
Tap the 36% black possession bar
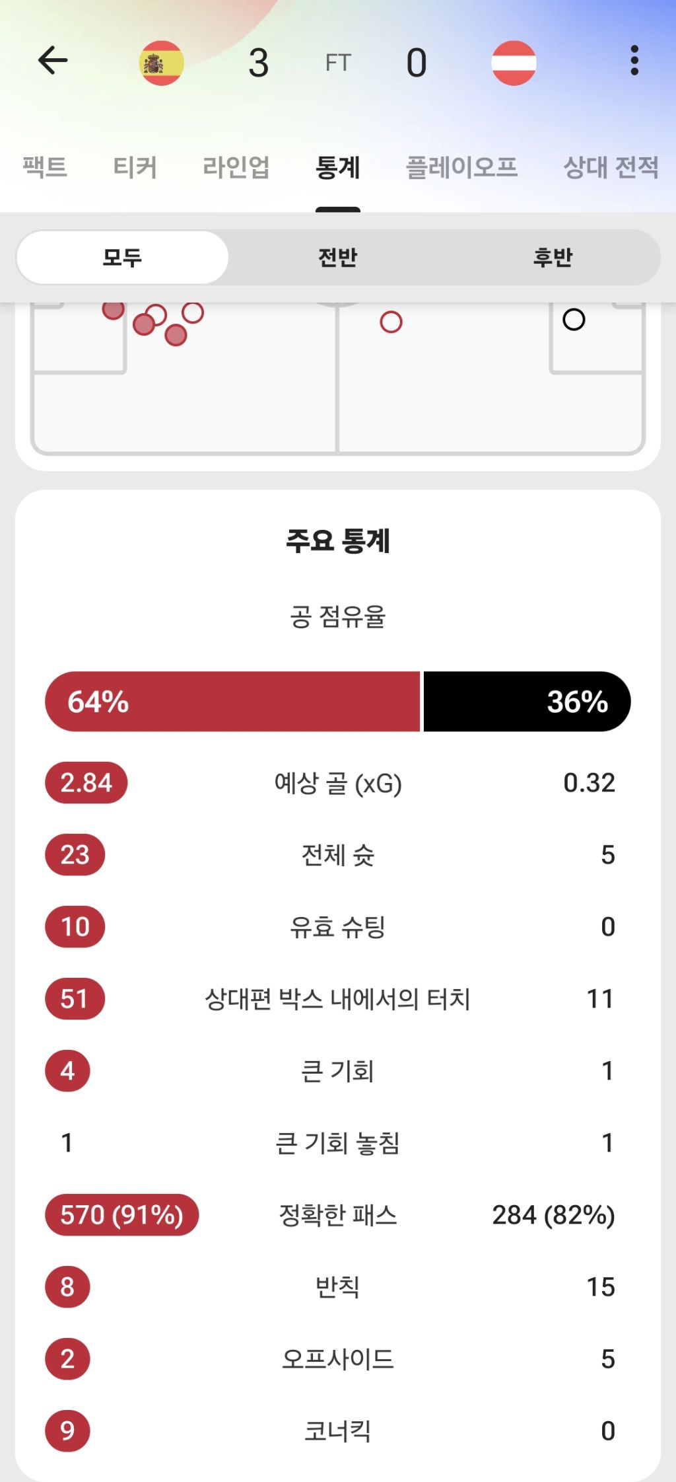click(x=527, y=702)
